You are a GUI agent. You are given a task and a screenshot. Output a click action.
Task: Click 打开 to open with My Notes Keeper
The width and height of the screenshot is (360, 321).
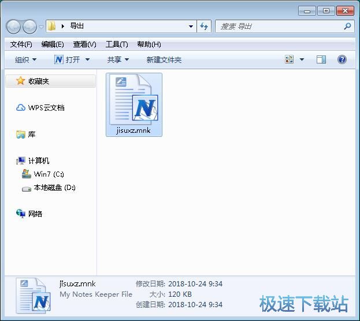[x=67, y=60]
